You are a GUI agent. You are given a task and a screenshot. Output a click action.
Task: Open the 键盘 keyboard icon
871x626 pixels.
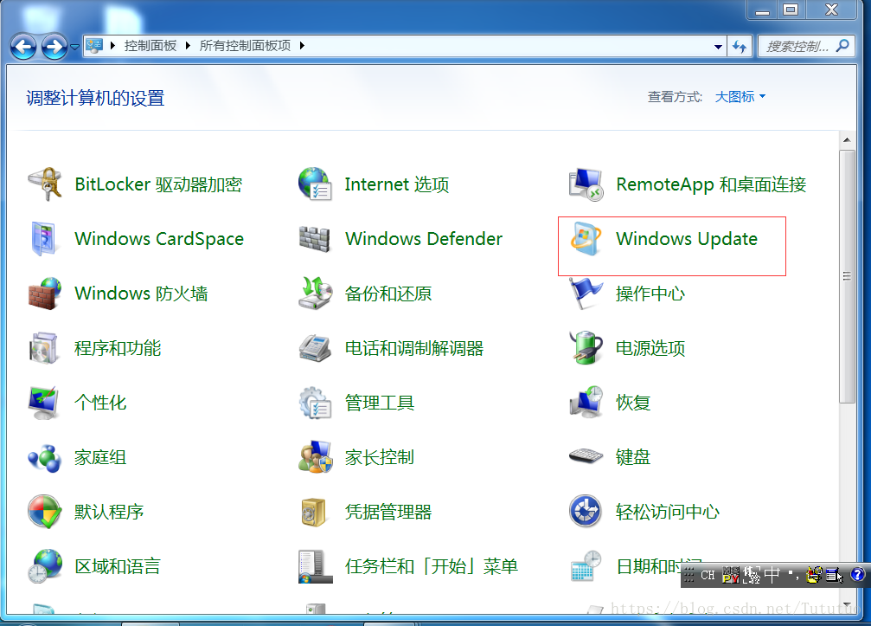(x=586, y=456)
